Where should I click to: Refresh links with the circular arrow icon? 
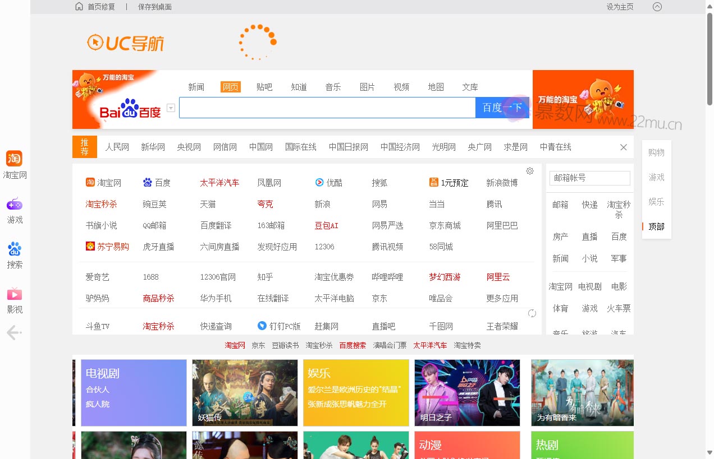click(x=532, y=313)
